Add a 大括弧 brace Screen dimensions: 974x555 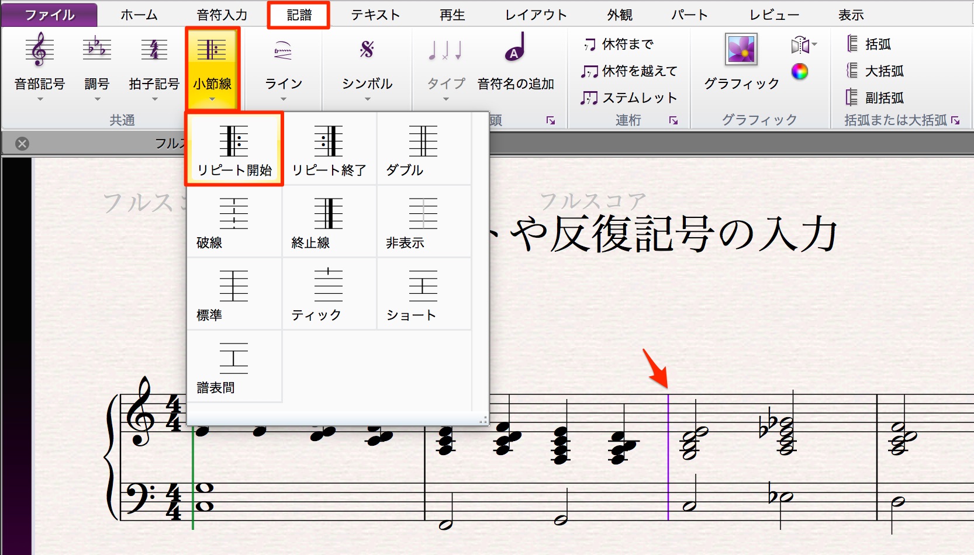[875, 71]
